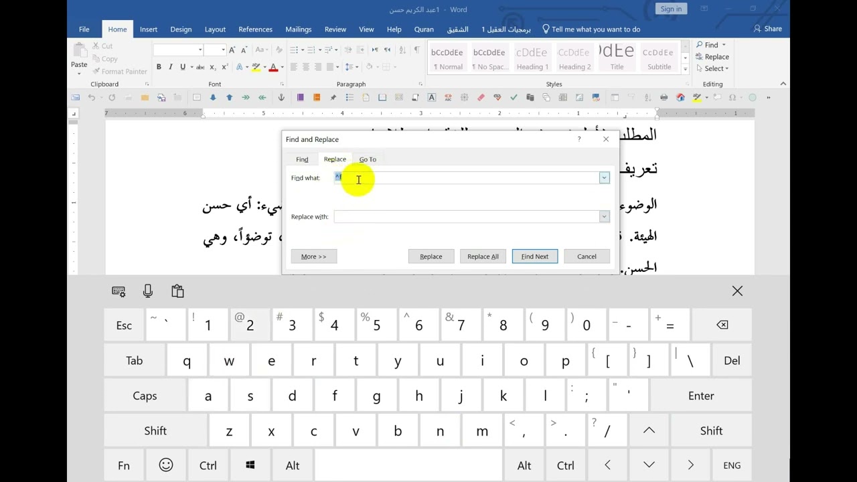Toggle the Caps key on keyboard

tap(145, 396)
